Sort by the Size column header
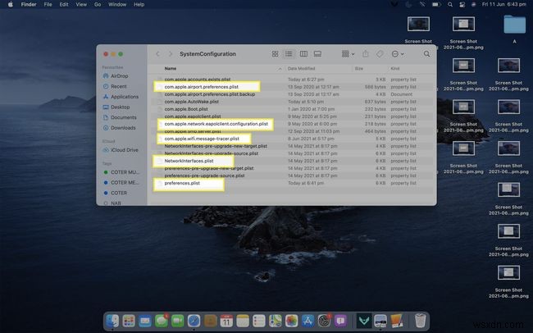 (x=359, y=68)
